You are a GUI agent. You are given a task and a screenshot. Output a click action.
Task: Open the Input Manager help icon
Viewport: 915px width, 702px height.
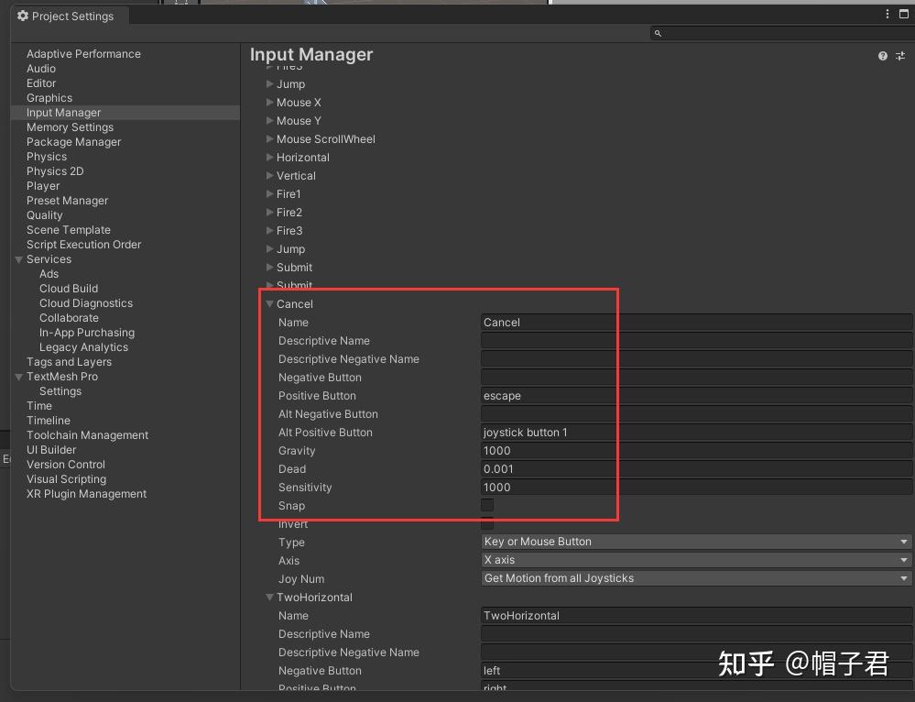882,55
